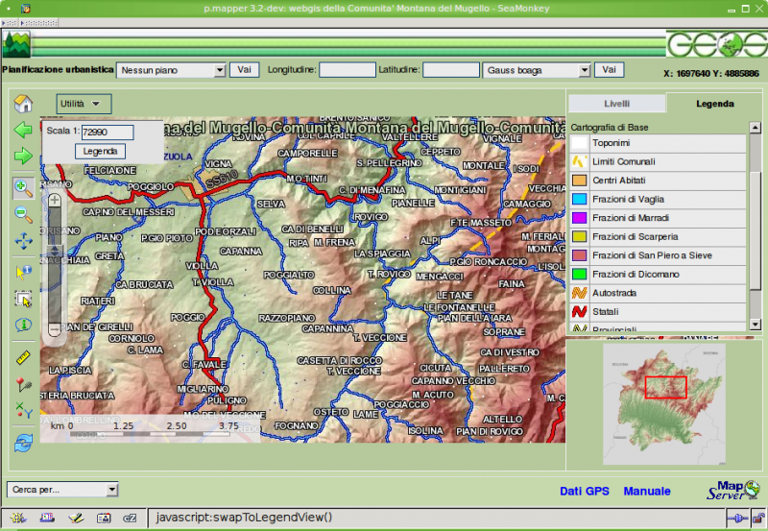
Task: Activate the yellow ruler Measure tool
Action: tap(24, 358)
